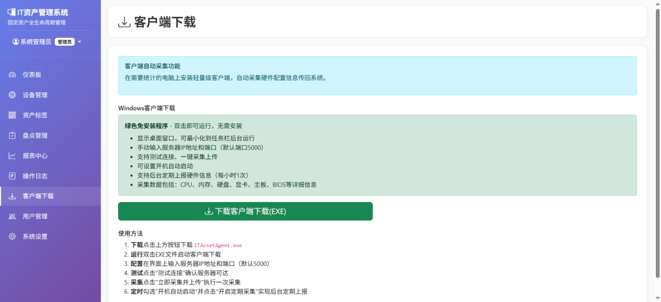The width and height of the screenshot is (661, 302).
Task: Select the 客户端下载 sidebar item
Action: (x=50, y=196)
